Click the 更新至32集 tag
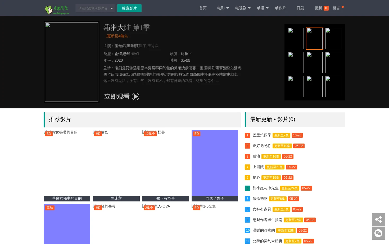Image resolution: width=389 pixels, height=244 pixels. coord(286,231)
